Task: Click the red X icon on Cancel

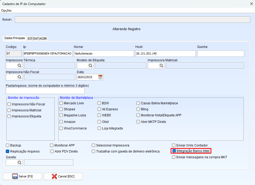Action: pos(54,176)
